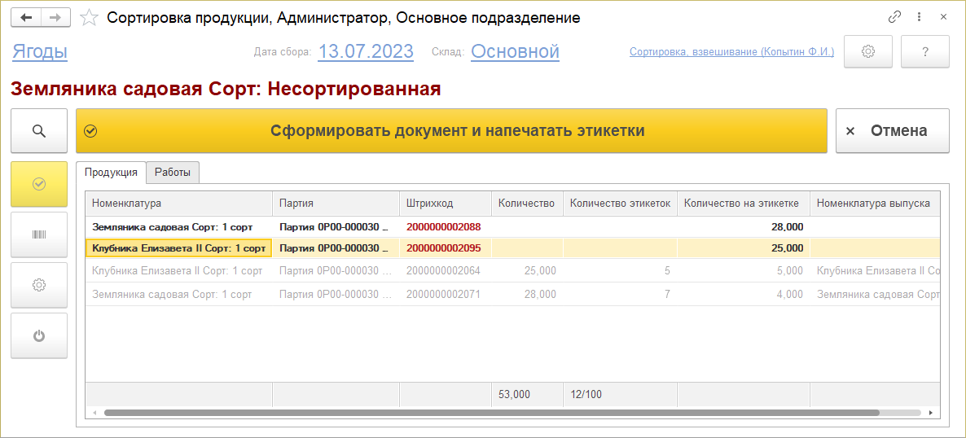Click Сформировать документ и напечатать этикетки
This screenshot has width=966, height=438.
tap(451, 130)
